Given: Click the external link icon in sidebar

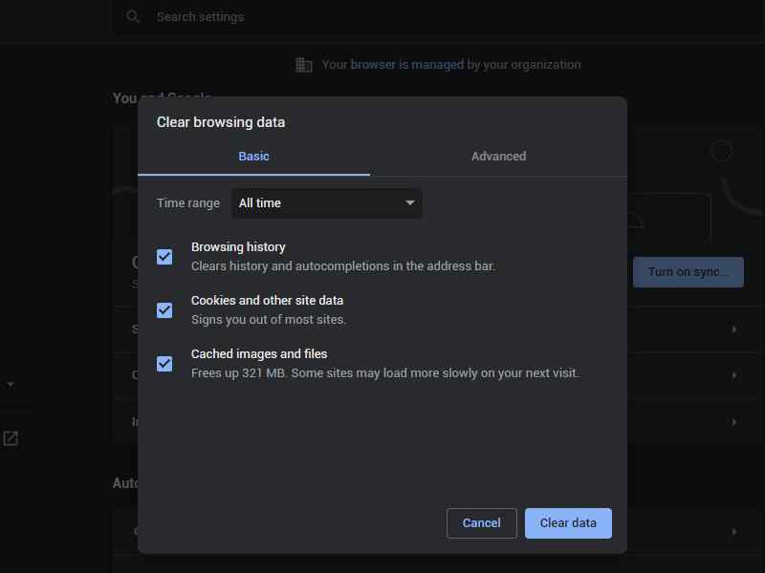Looking at the screenshot, I should pos(11,438).
